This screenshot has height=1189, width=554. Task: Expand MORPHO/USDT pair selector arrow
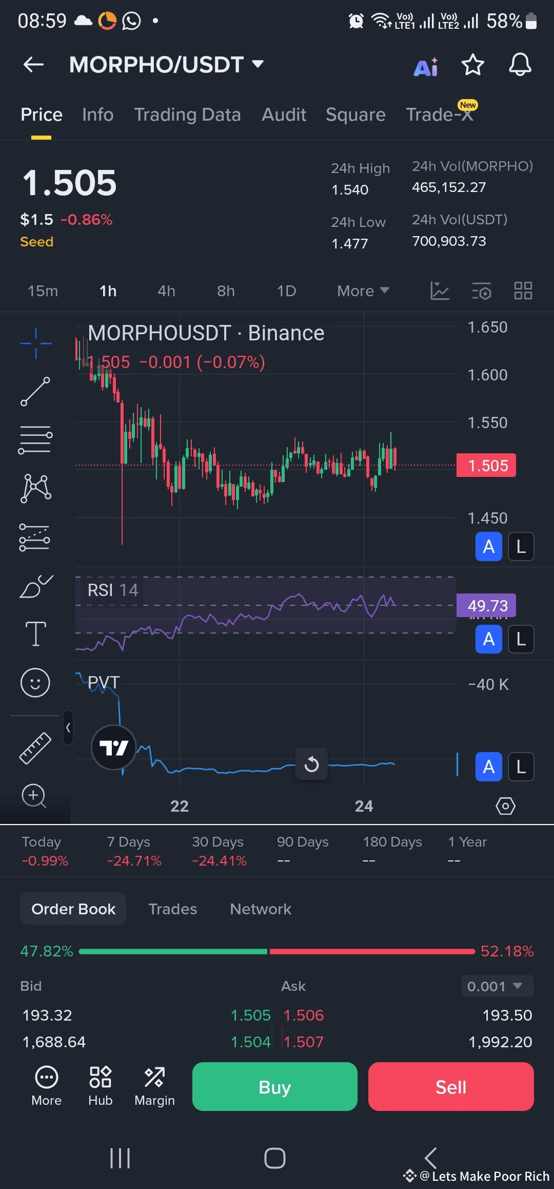258,64
